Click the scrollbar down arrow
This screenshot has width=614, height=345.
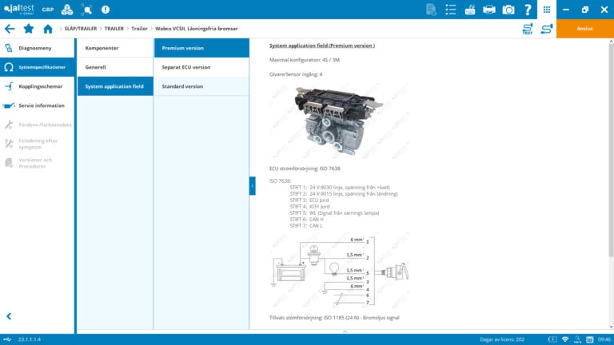pos(611,327)
